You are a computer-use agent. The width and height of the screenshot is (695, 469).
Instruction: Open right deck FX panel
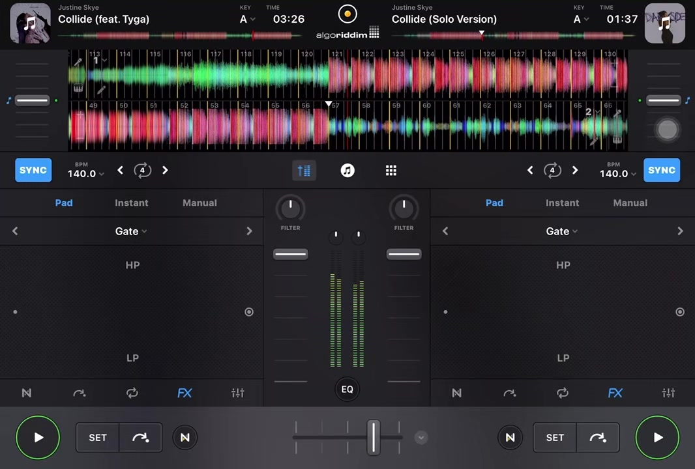[615, 393]
